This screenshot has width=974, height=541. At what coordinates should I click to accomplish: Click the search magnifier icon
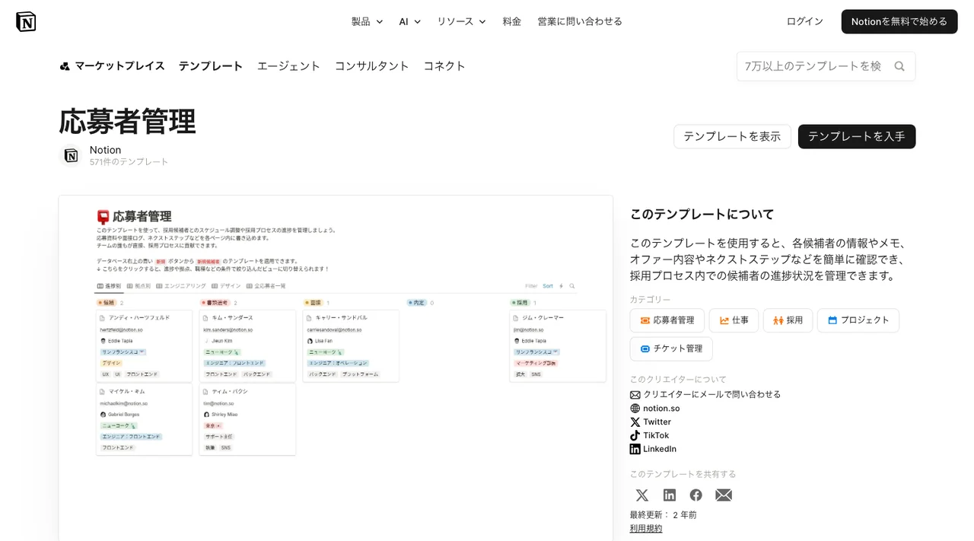tap(899, 66)
